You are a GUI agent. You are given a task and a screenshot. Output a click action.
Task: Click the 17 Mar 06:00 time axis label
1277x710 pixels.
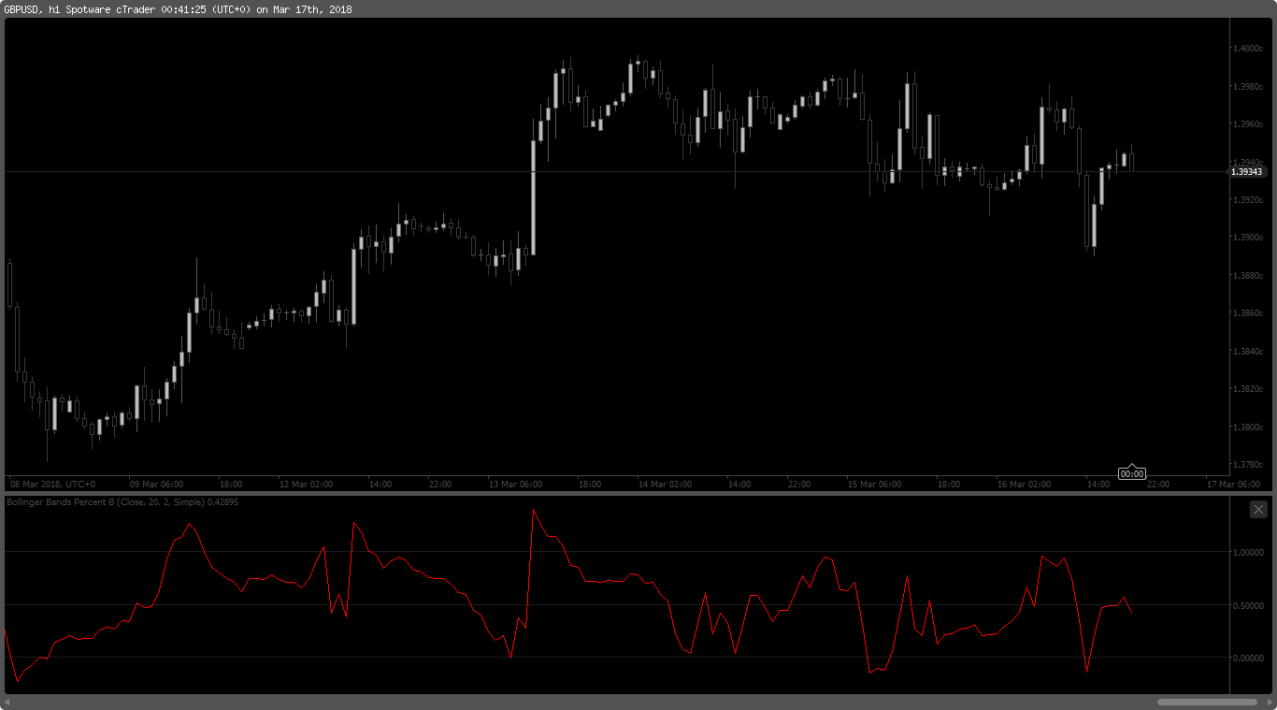pos(1233,485)
